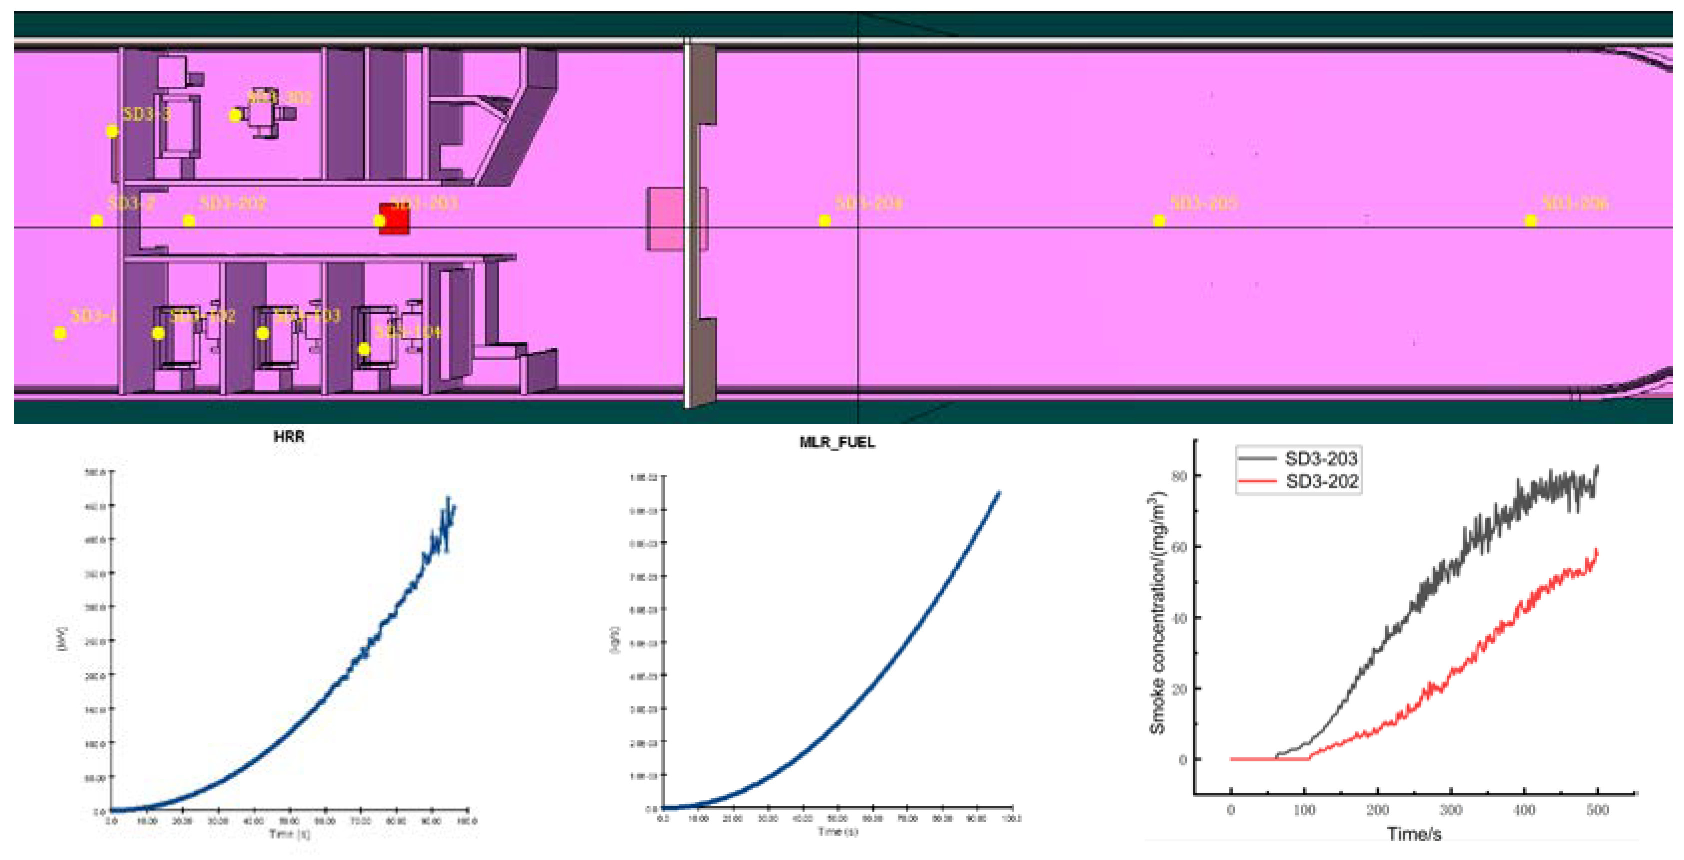
Task: Click the MLR_FUEL chart title
Action: (x=837, y=443)
